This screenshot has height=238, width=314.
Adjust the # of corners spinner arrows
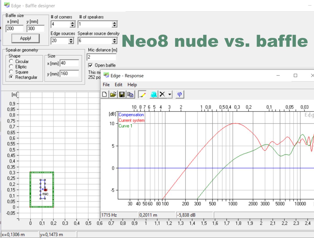72,24
